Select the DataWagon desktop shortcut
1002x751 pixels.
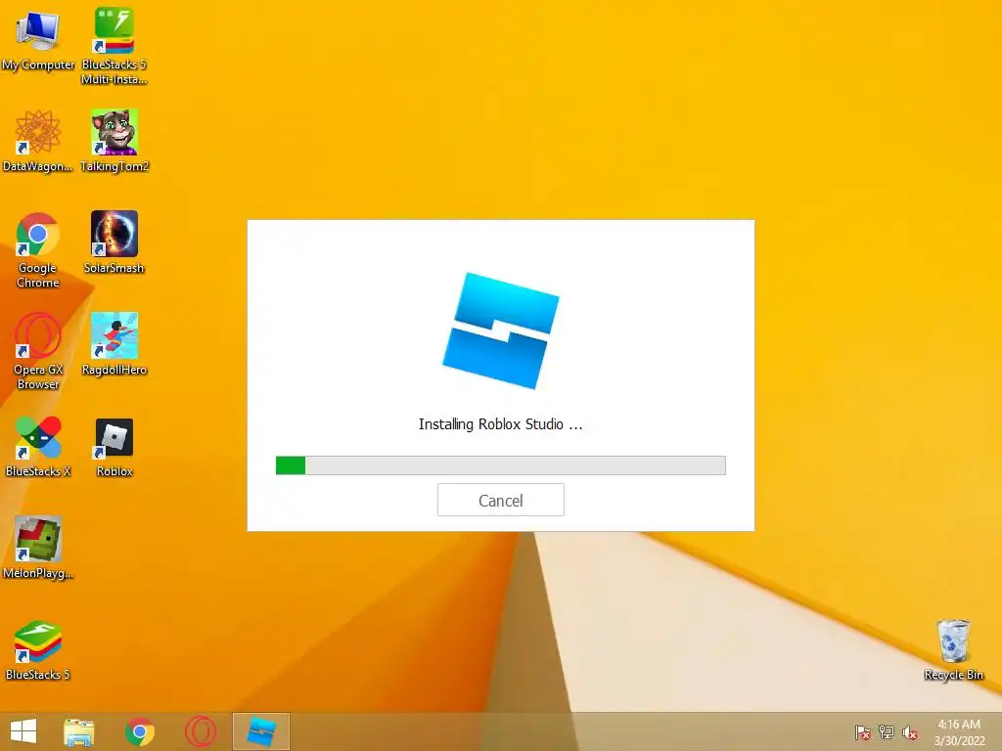tap(38, 141)
